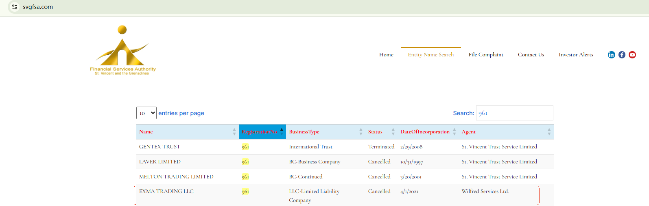Go to the Home menu item
Viewport: 649px width, 206px height.
386,55
